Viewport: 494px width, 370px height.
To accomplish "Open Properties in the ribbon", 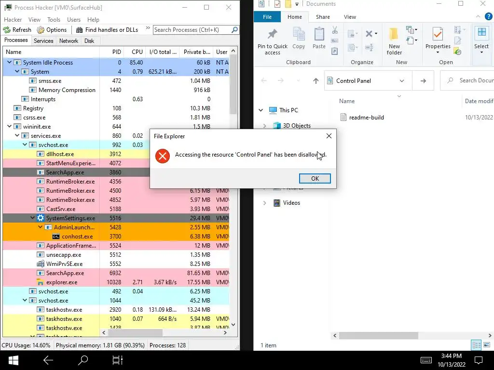I will 438,41.
